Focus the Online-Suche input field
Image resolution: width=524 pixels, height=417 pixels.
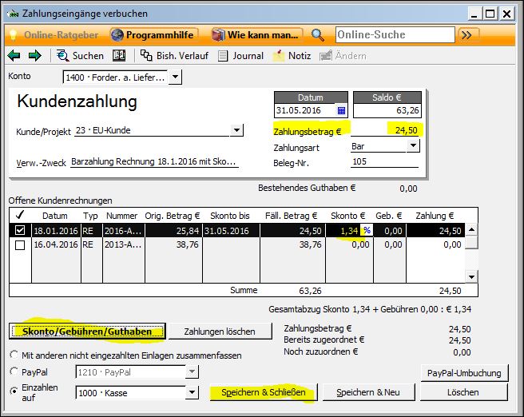[x=395, y=35]
